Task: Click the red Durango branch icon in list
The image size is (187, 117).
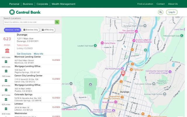Action: click(x=7, y=51)
